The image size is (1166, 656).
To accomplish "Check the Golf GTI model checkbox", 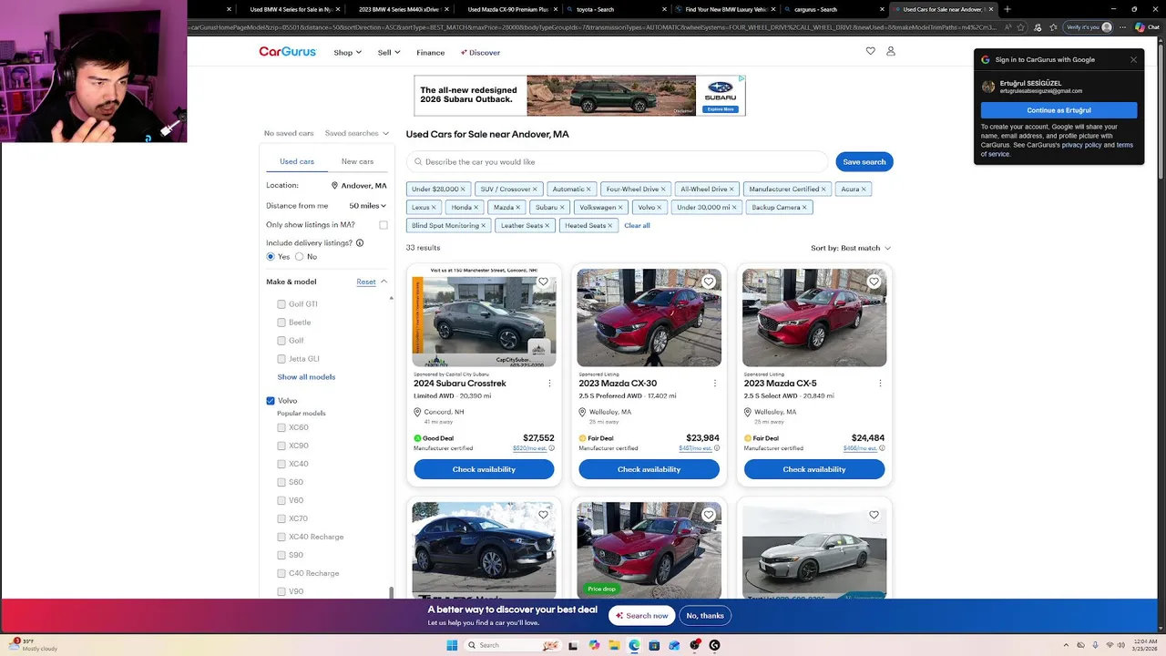I will click(x=281, y=304).
